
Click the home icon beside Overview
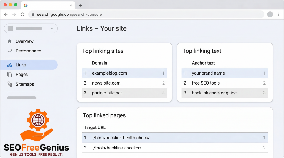click(10, 41)
